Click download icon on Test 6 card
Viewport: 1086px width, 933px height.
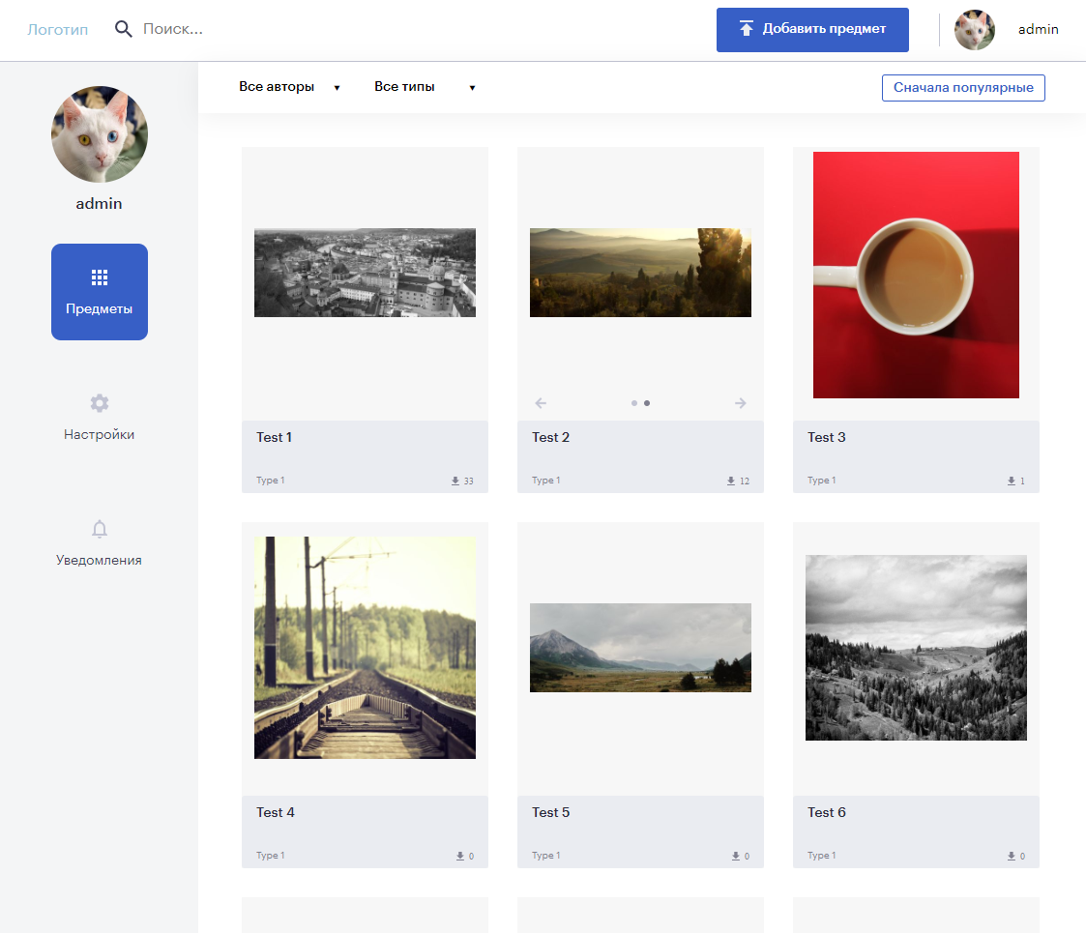(1012, 856)
